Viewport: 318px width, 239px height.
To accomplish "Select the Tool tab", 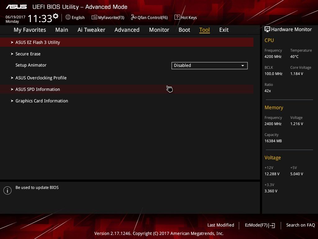I will coord(204,30).
